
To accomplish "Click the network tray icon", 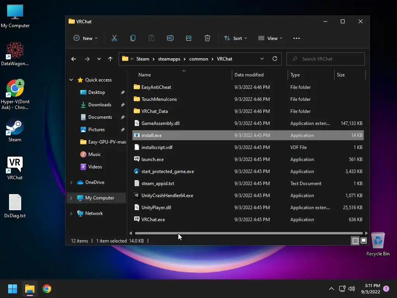I will [342, 289].
